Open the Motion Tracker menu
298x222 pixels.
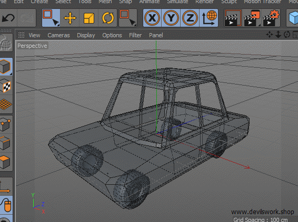coord(263,2)
